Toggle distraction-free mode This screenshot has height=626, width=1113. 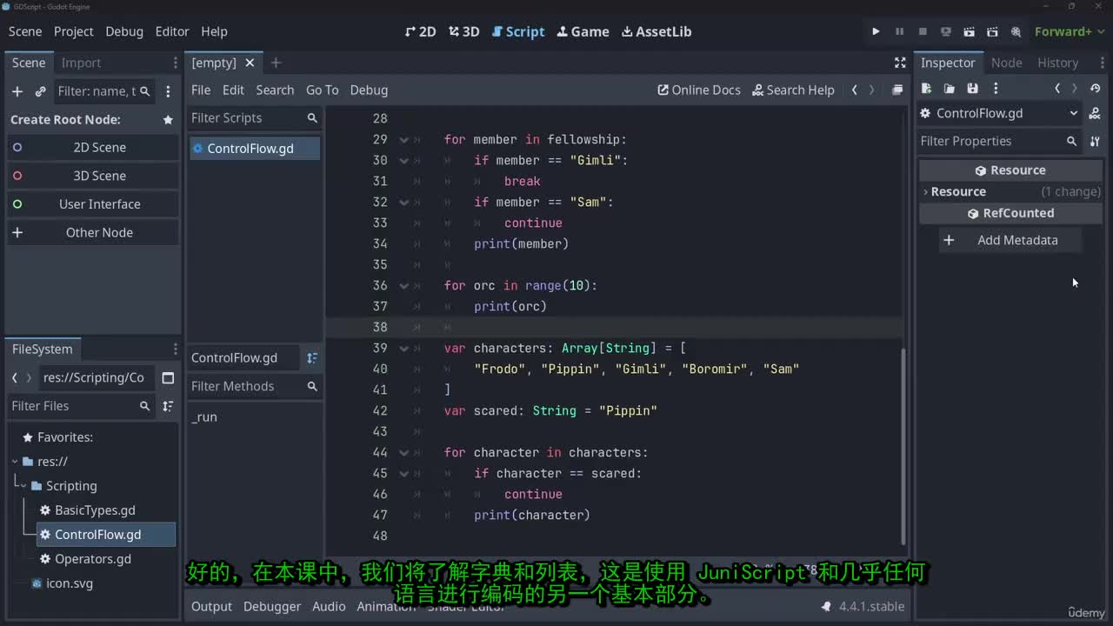(900, 63)
